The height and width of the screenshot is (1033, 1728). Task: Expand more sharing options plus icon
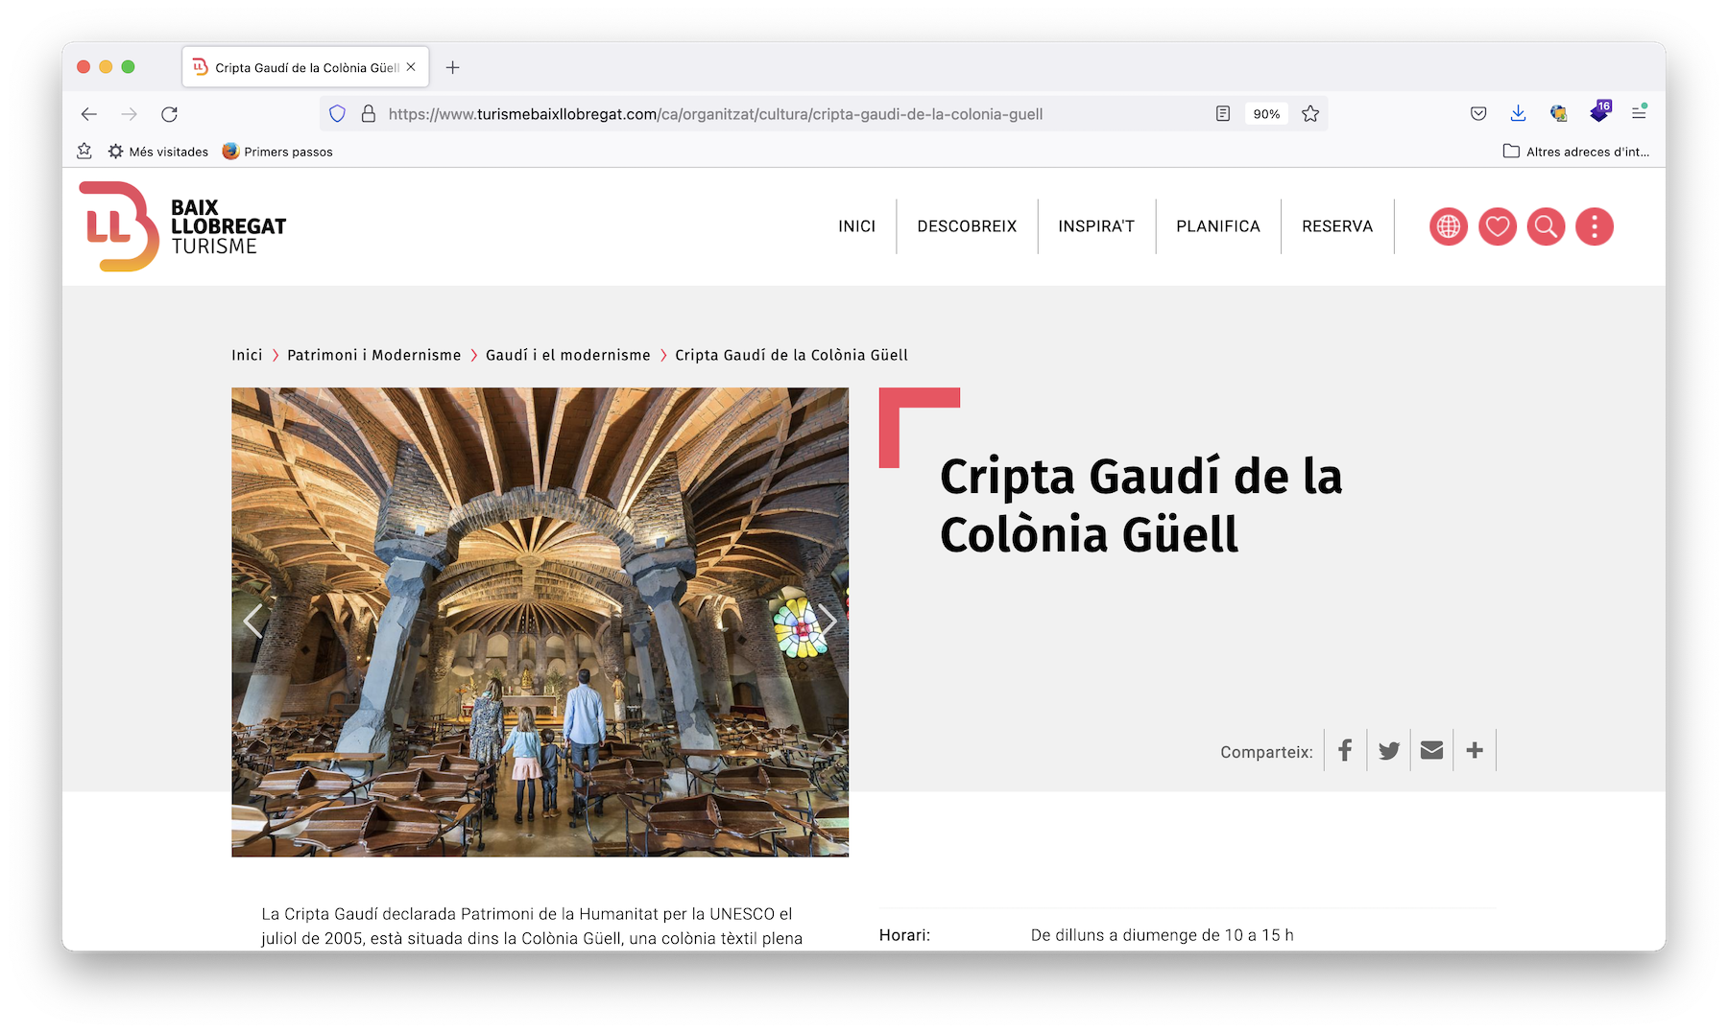tap(1475, 750)
